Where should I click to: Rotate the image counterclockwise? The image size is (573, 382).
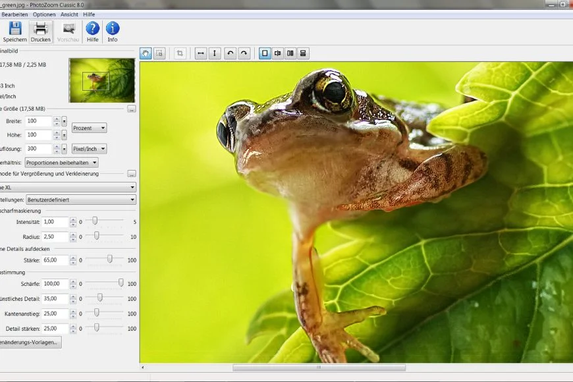(230, 53)
